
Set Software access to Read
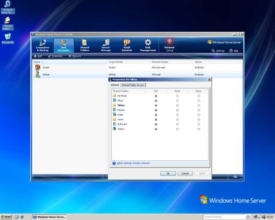pyautogui.click(x=177, y=124)
